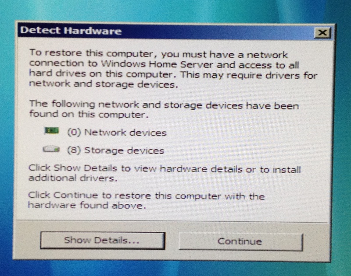Click the (8) count beside Storage devices
Viewport: 351px width, 276px height.
point(74,150)
